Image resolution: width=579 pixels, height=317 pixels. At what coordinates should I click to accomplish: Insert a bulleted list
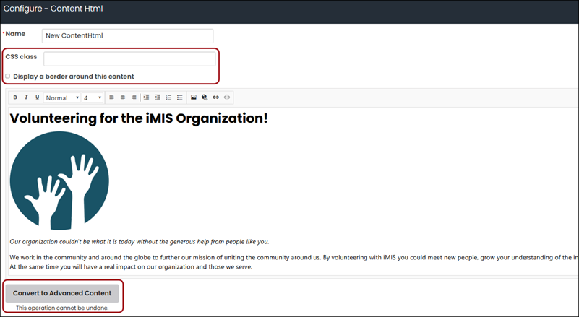pyautogui.click(x=179, y=97)
